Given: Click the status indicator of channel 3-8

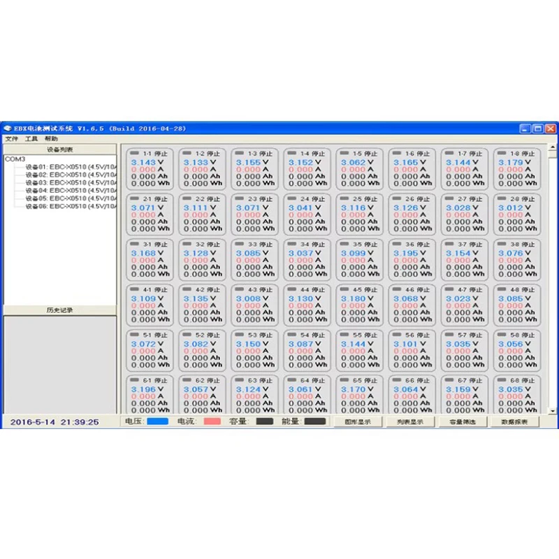Looking at the screenshot, I should point(502,244).
